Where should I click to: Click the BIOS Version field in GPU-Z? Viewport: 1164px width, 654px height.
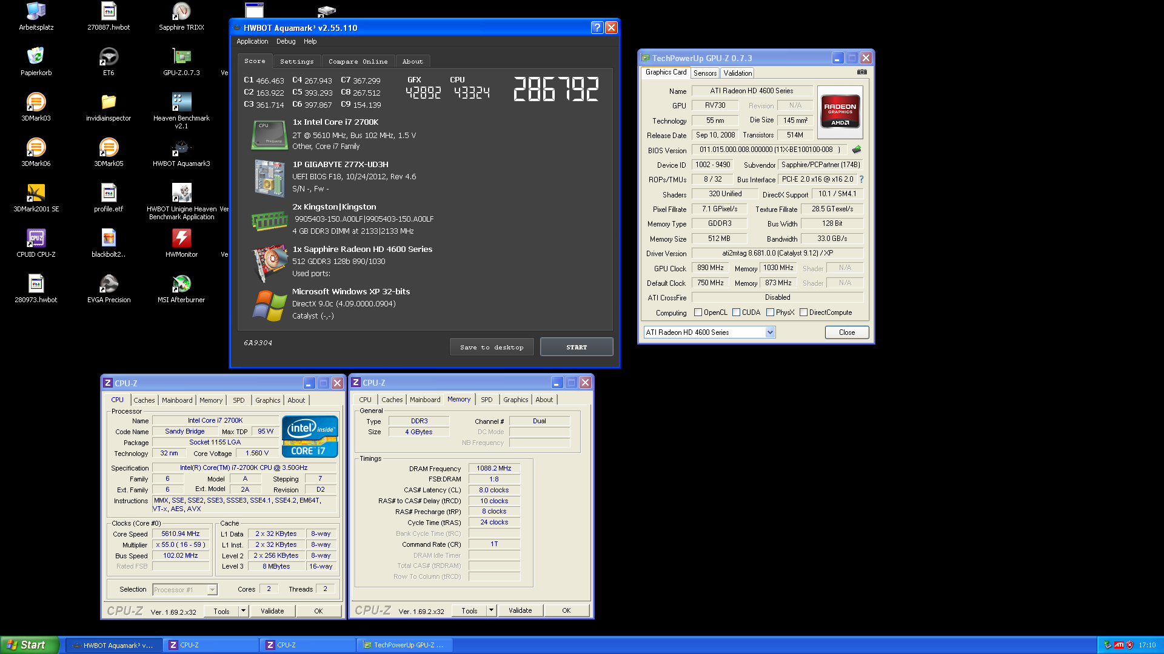pyautogui.click(x=771, y=150)
